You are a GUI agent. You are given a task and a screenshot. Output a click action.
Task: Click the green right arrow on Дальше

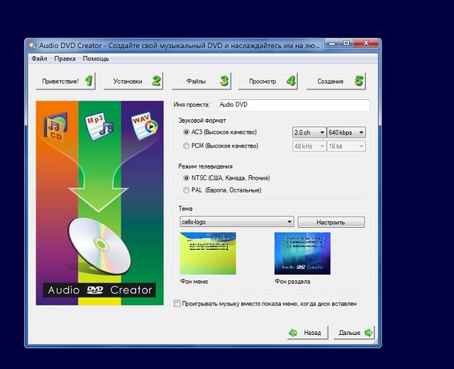(x=368, y=333)
